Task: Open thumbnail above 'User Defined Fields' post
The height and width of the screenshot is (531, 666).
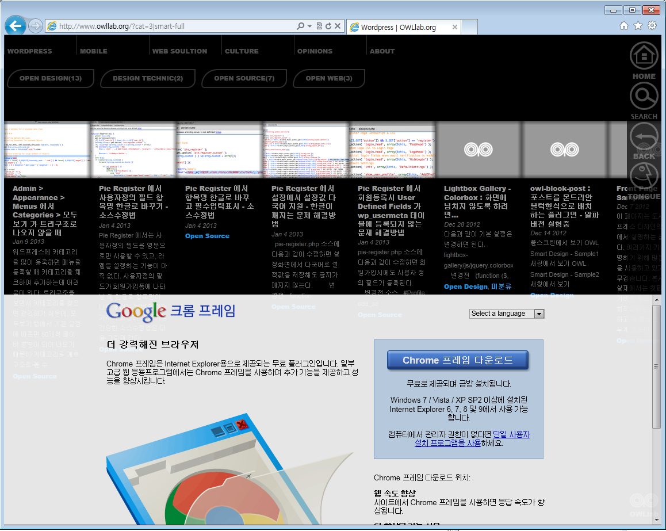Action: 392,150
